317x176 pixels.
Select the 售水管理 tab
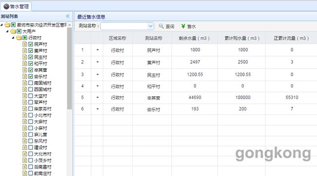(16, 6)
